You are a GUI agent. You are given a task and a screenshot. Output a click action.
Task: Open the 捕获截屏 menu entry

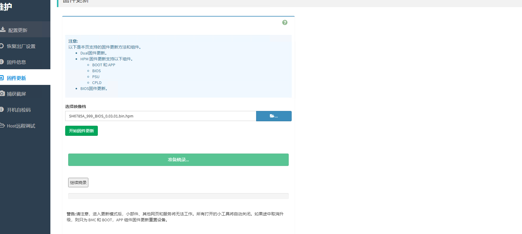coord(16,94)
